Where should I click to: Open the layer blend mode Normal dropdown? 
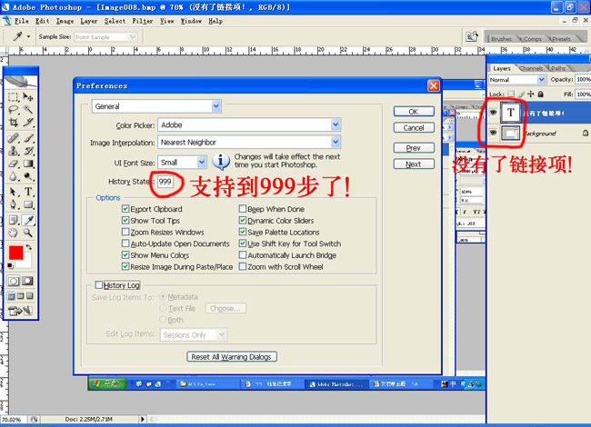[x=517, y=80]
